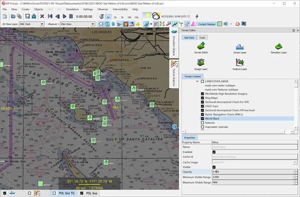Toggle the Visible property checkbox

pyautogui.click(x=214, y=167)
